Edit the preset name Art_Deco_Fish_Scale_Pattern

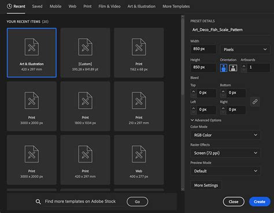click(x=230, y=30)
